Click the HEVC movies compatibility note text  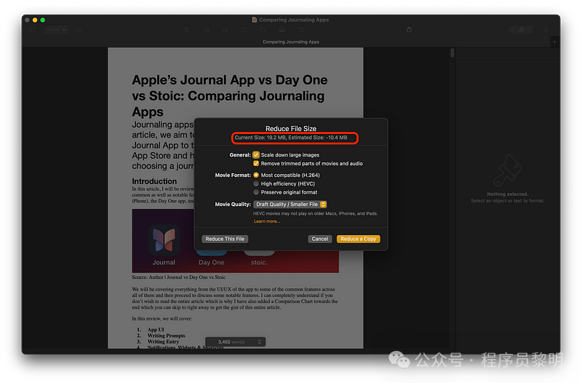coord(315,213)
